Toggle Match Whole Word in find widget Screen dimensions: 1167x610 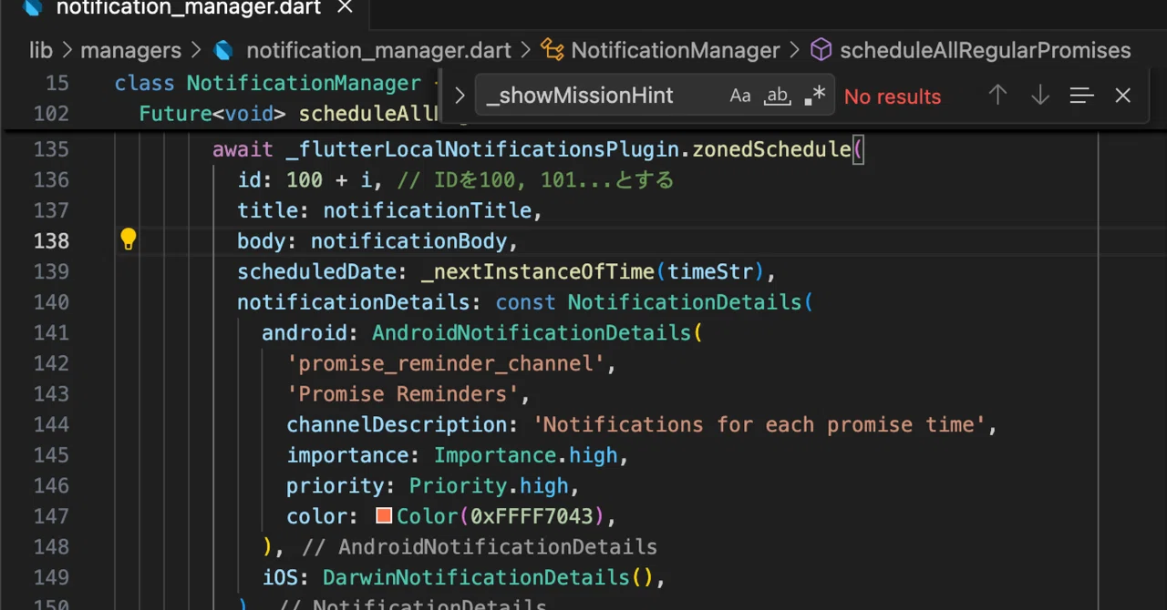click(x=777, y=96)
